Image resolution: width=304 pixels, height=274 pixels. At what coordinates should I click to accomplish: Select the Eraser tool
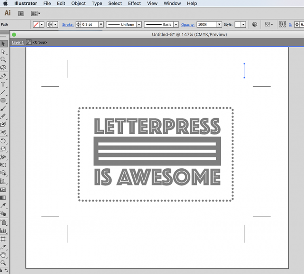point(3,124)
